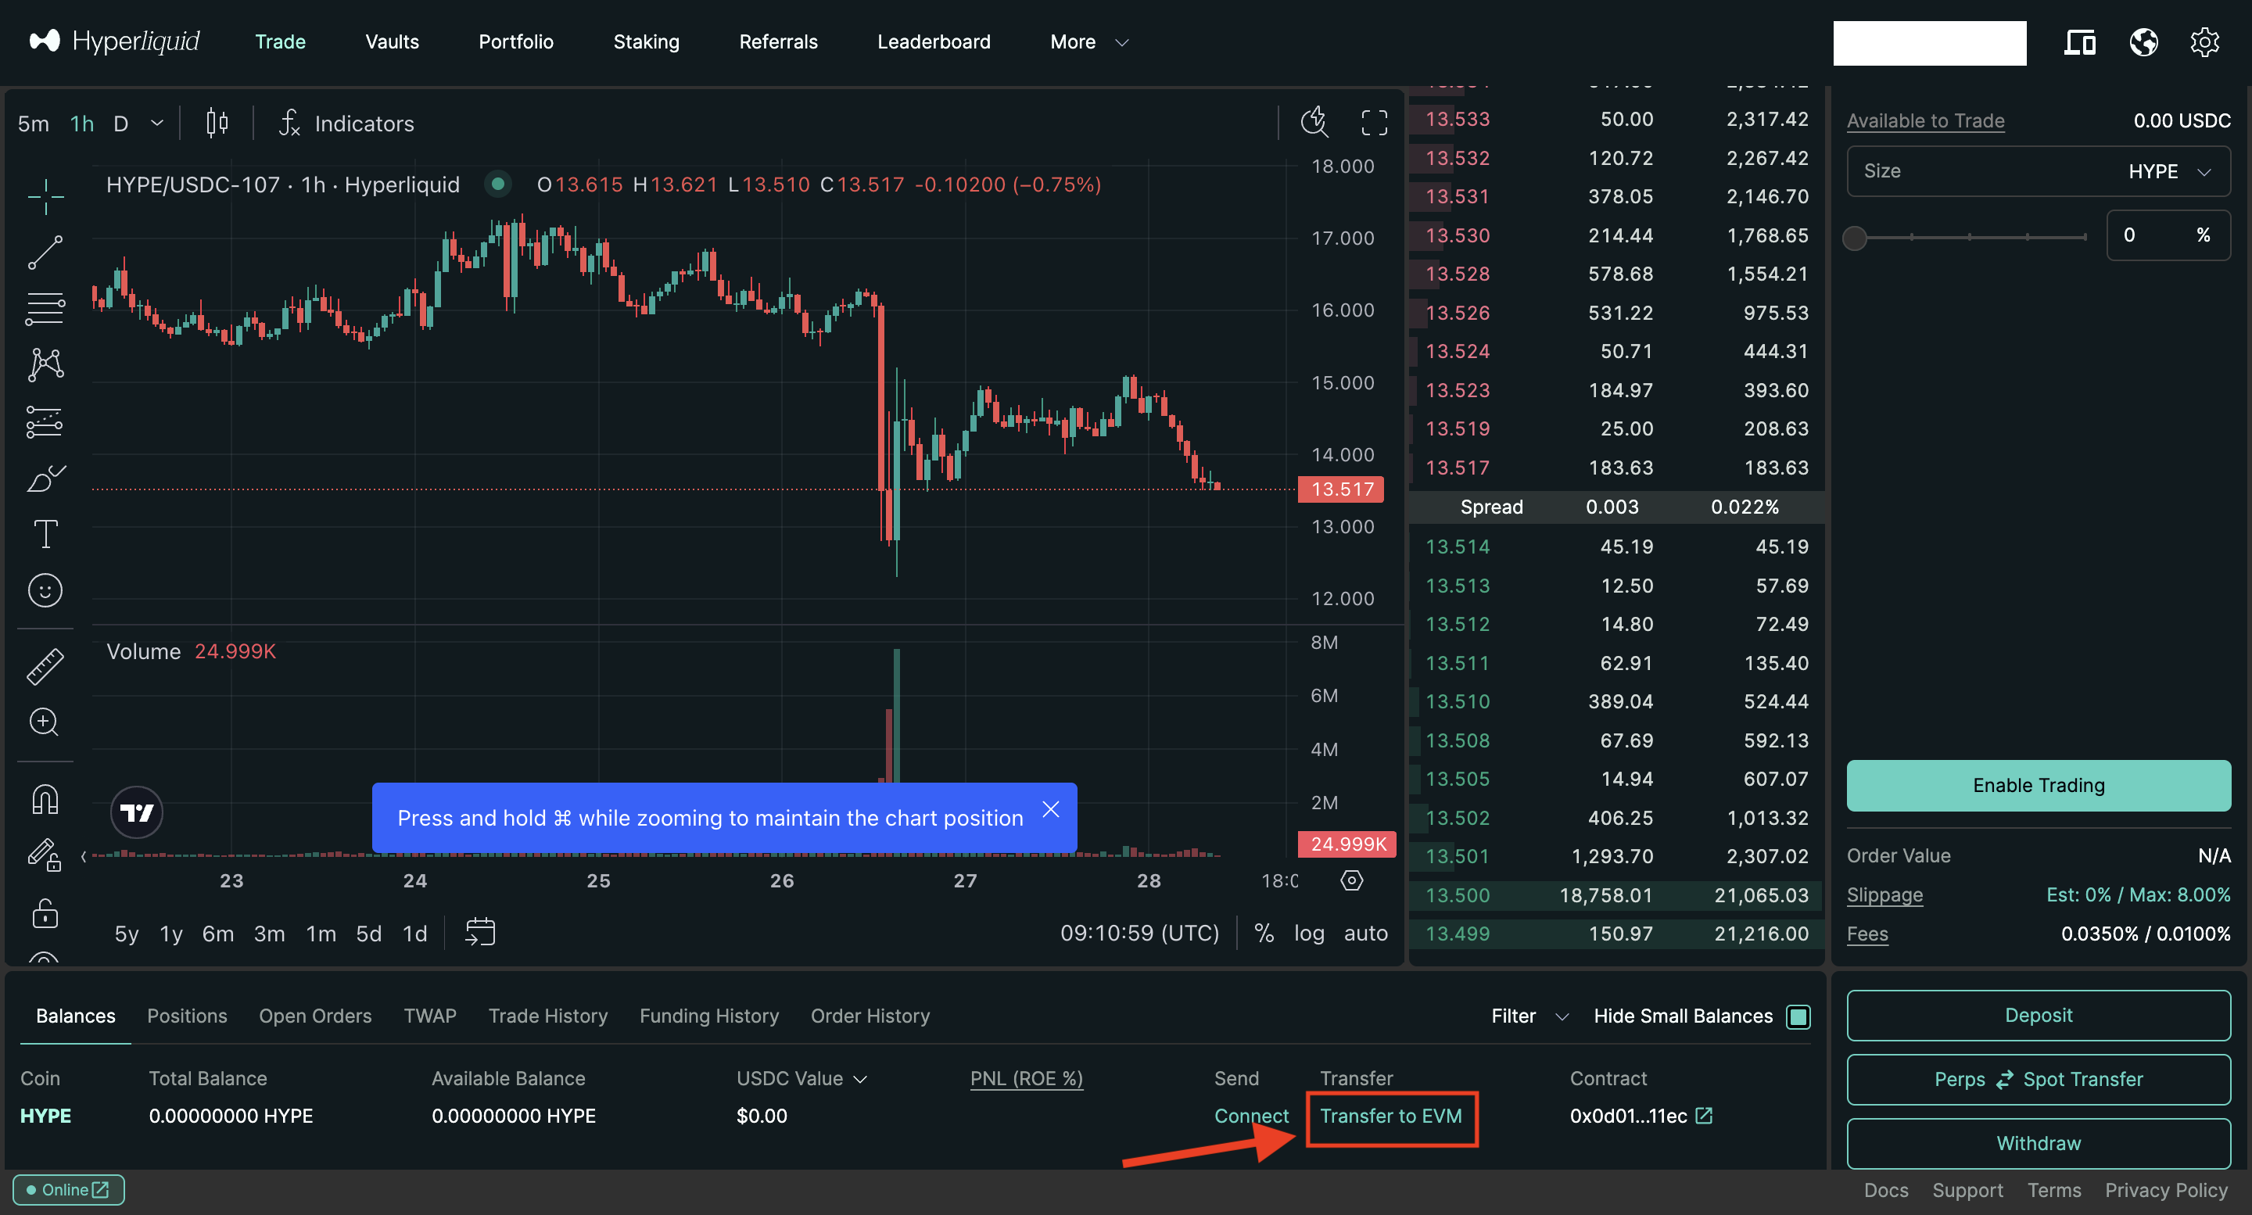Viewport: 2252px width, 1215px height.
Task: Open the HYPE contract external link icon
Action: [x=1704, y=1116]
